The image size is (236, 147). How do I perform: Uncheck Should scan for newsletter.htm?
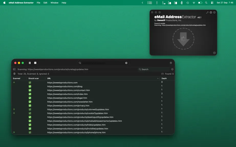click(x=30, y=102)
